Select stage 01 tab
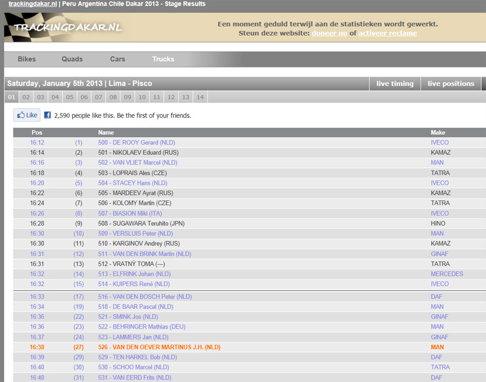The width and height of the screenshot is (486, 382). point(12,97)
